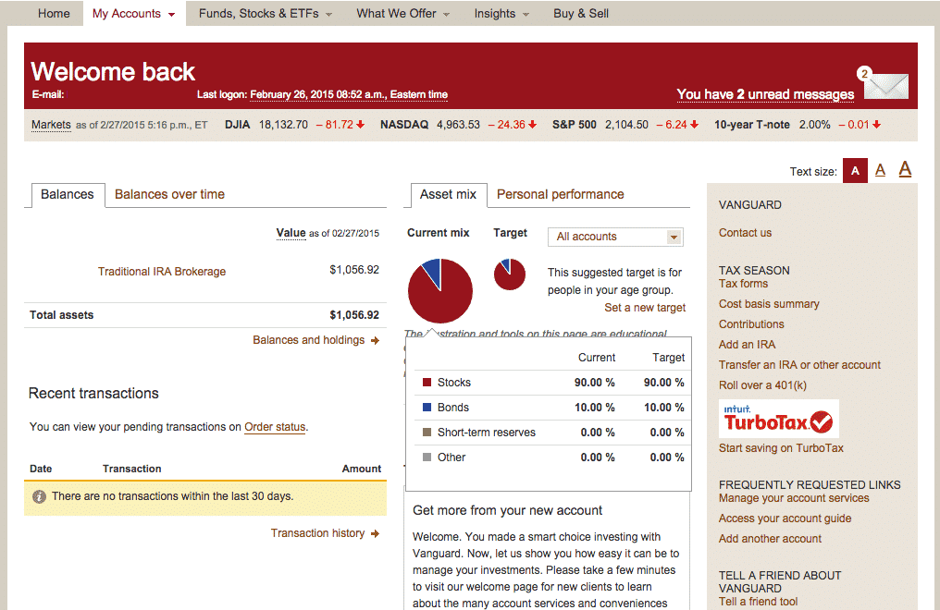Select largest text size A

[905, 169]
